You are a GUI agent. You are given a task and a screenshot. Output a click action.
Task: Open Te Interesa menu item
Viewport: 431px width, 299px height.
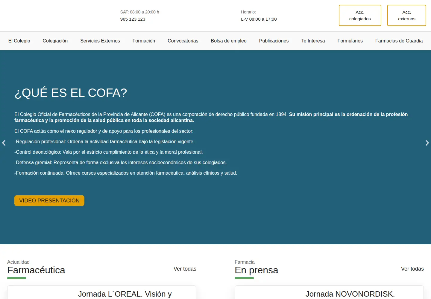coord(313,41)
